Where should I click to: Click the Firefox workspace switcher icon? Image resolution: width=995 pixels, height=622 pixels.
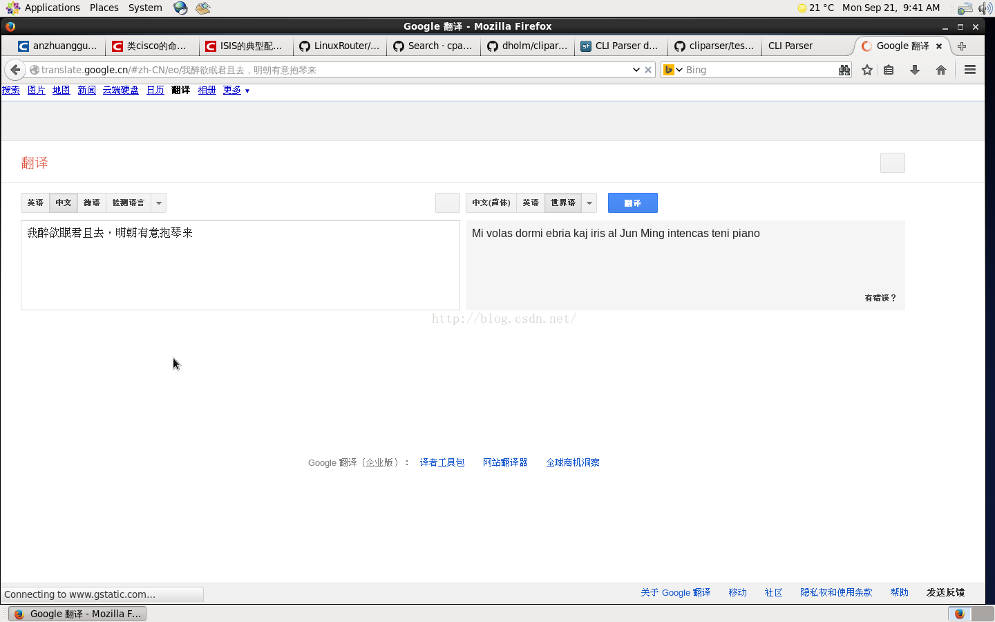tap(960, 614)
